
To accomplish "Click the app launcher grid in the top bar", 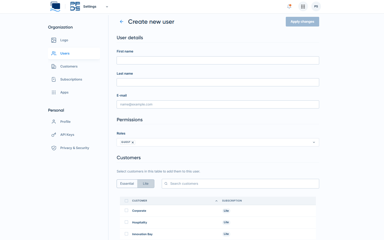I will point(303,6).
